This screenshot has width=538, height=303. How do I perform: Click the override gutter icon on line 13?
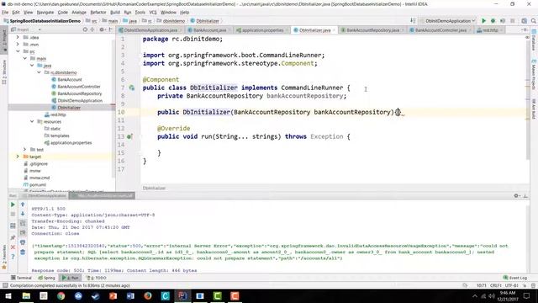[x=129, y=136]
